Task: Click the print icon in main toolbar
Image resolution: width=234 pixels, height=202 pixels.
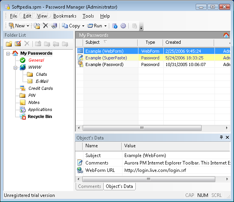Action: pyautogui.click(x=54, y=26)
